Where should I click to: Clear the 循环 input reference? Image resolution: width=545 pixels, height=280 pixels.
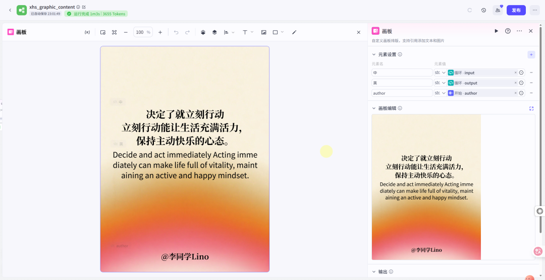515,73
